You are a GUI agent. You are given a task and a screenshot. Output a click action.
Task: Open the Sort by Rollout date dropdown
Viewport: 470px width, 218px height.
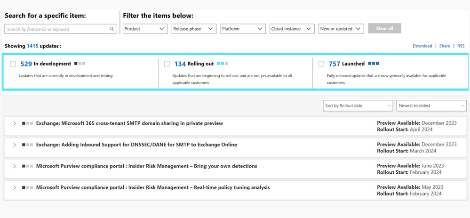tap(358, 105)
